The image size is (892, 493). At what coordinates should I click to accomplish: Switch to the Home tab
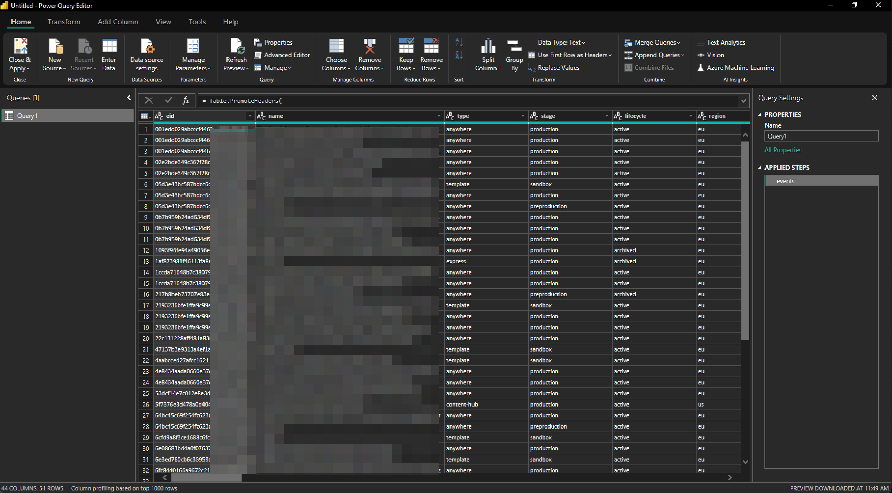[21, 22]
